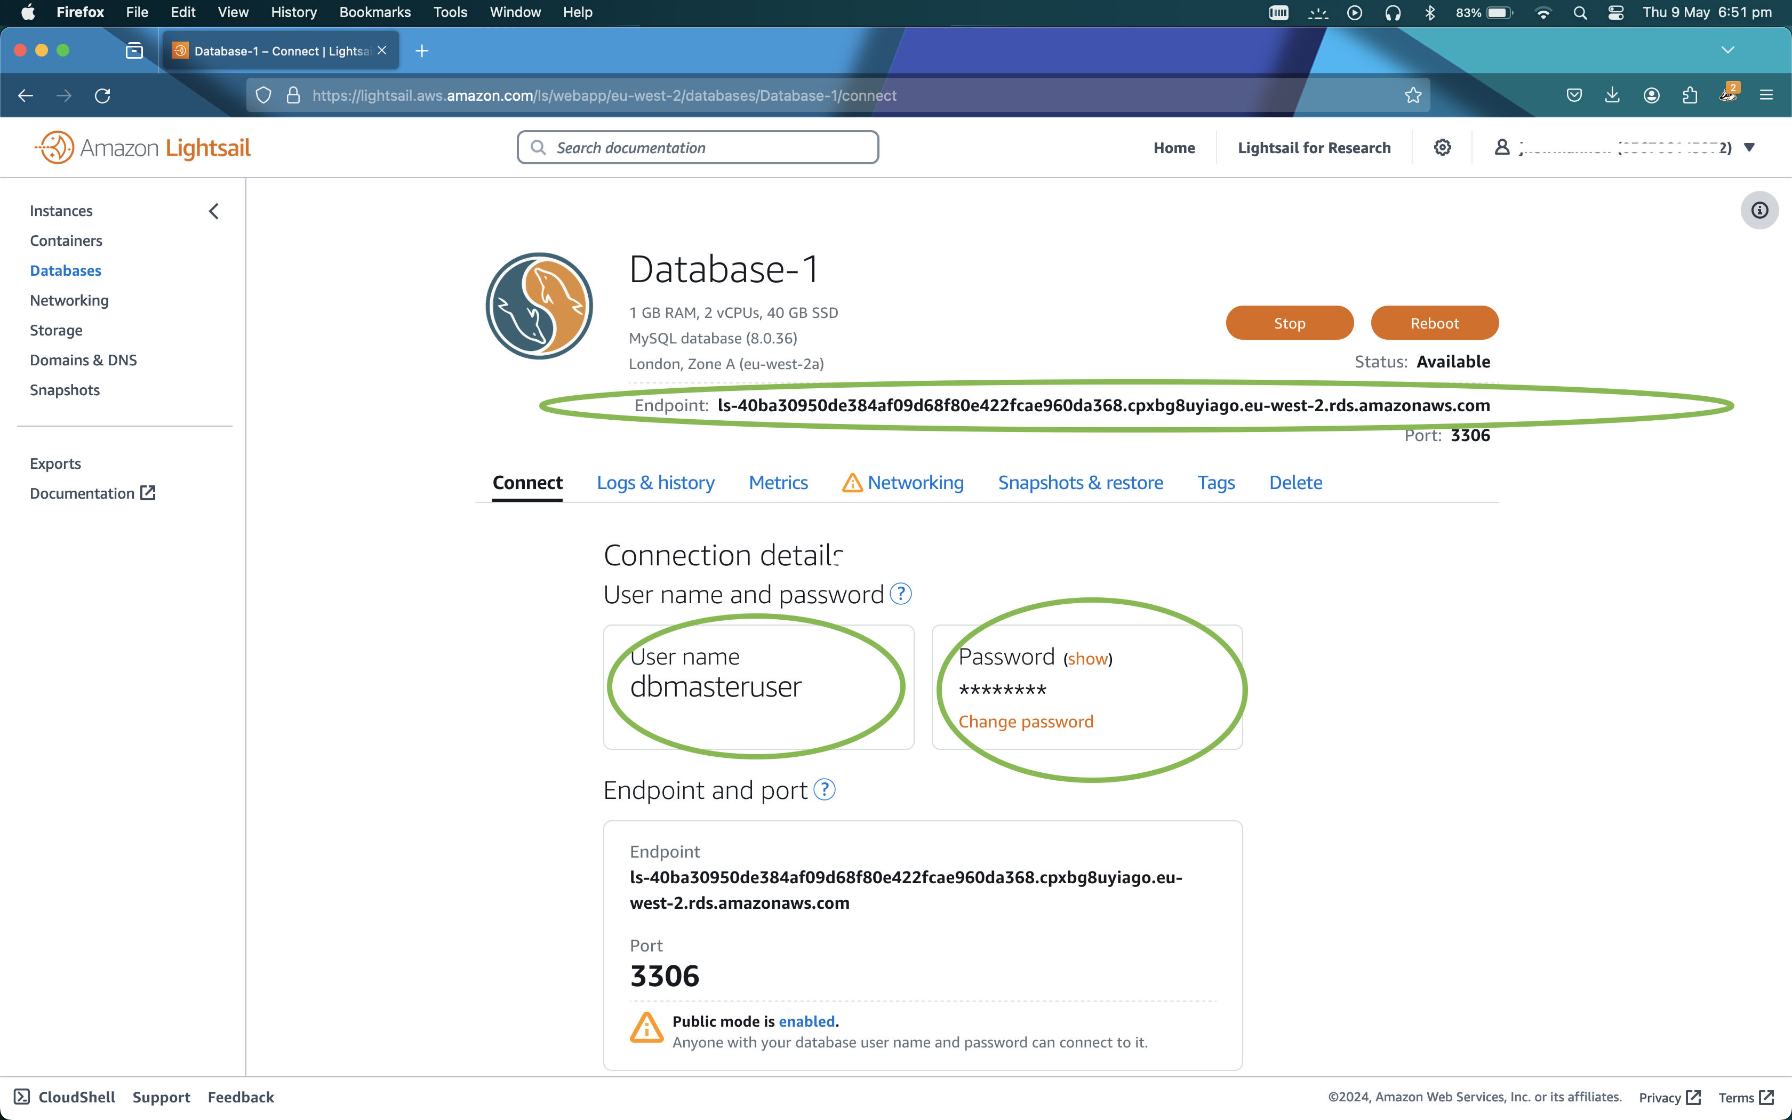Viewport: 1792px width, 1120px height.
Task: Reboot the Database-1 database
Action: [x=1434, y=323]
